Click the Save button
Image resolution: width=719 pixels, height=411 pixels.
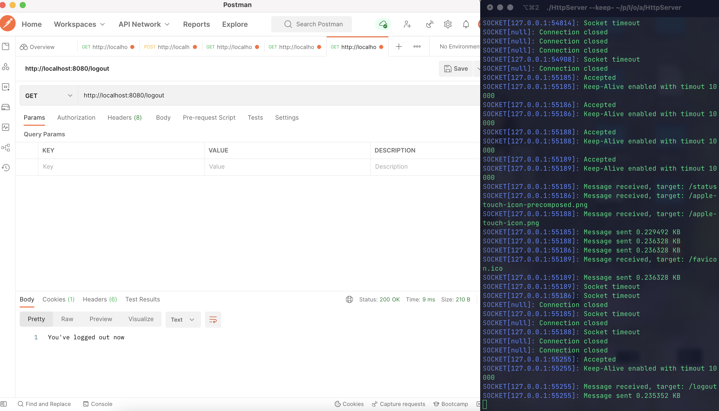point(456,69)
